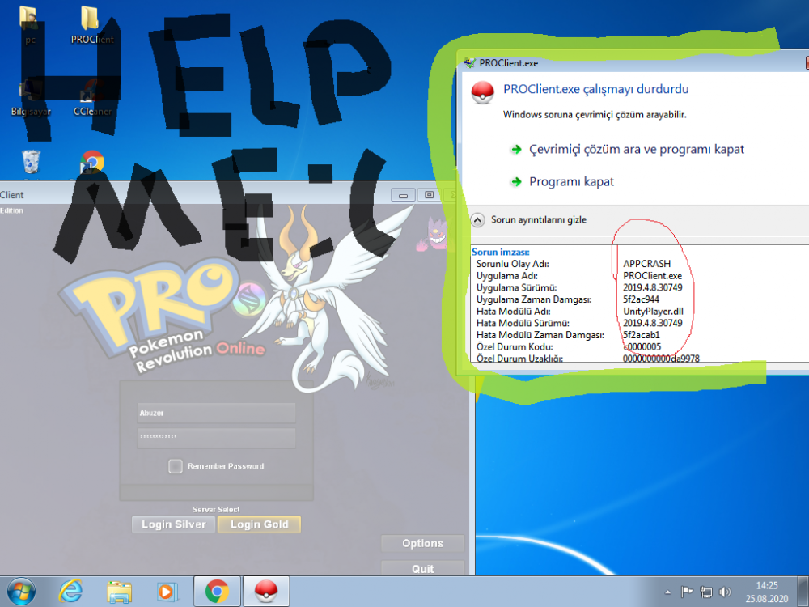Click the Quit button in game client
Image resolution: width=809 pixels, height=607 pixels.
pyautogui.click(x=422, y=568)
